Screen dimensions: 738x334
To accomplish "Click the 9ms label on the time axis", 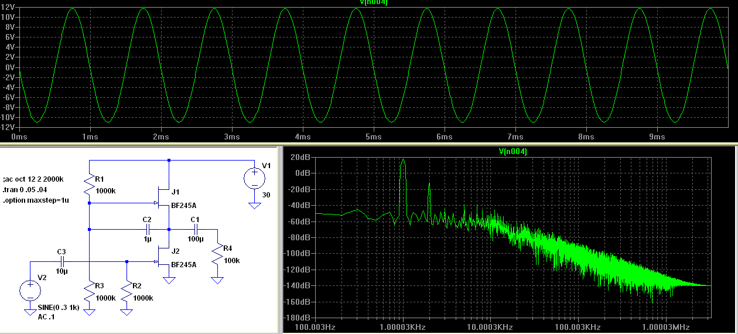I will pyautogui.click(x=657, y=137).
